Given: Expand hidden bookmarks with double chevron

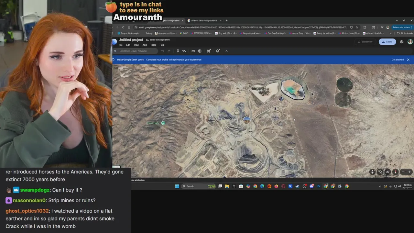Looking at the screenshot, I should pyautogui.click(x=390, y=33).
